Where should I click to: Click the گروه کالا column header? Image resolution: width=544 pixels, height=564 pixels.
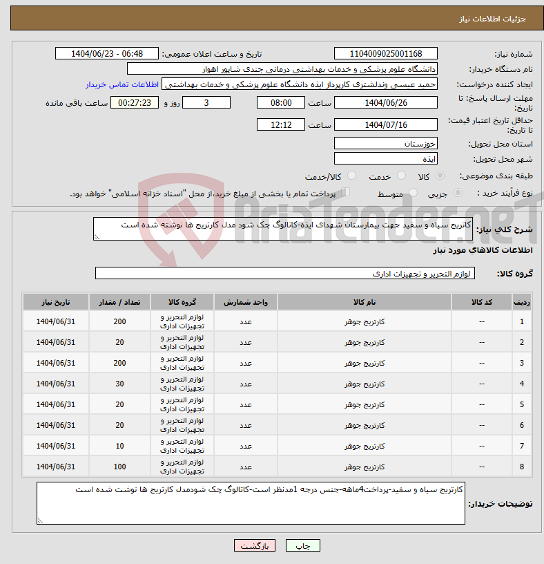(x=182, y=302)
